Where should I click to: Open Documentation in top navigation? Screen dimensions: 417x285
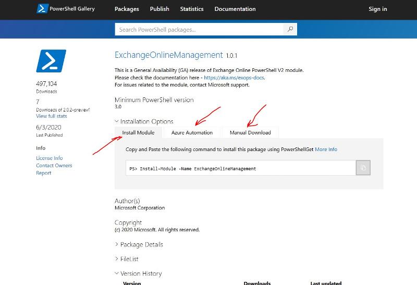(x=235, y=9)
